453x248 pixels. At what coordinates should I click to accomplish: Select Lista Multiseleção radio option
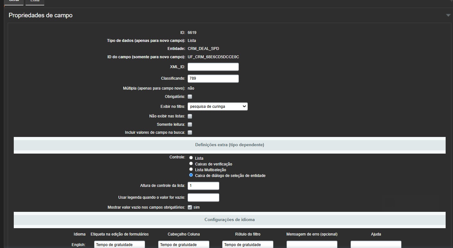[x=191, y=169]
